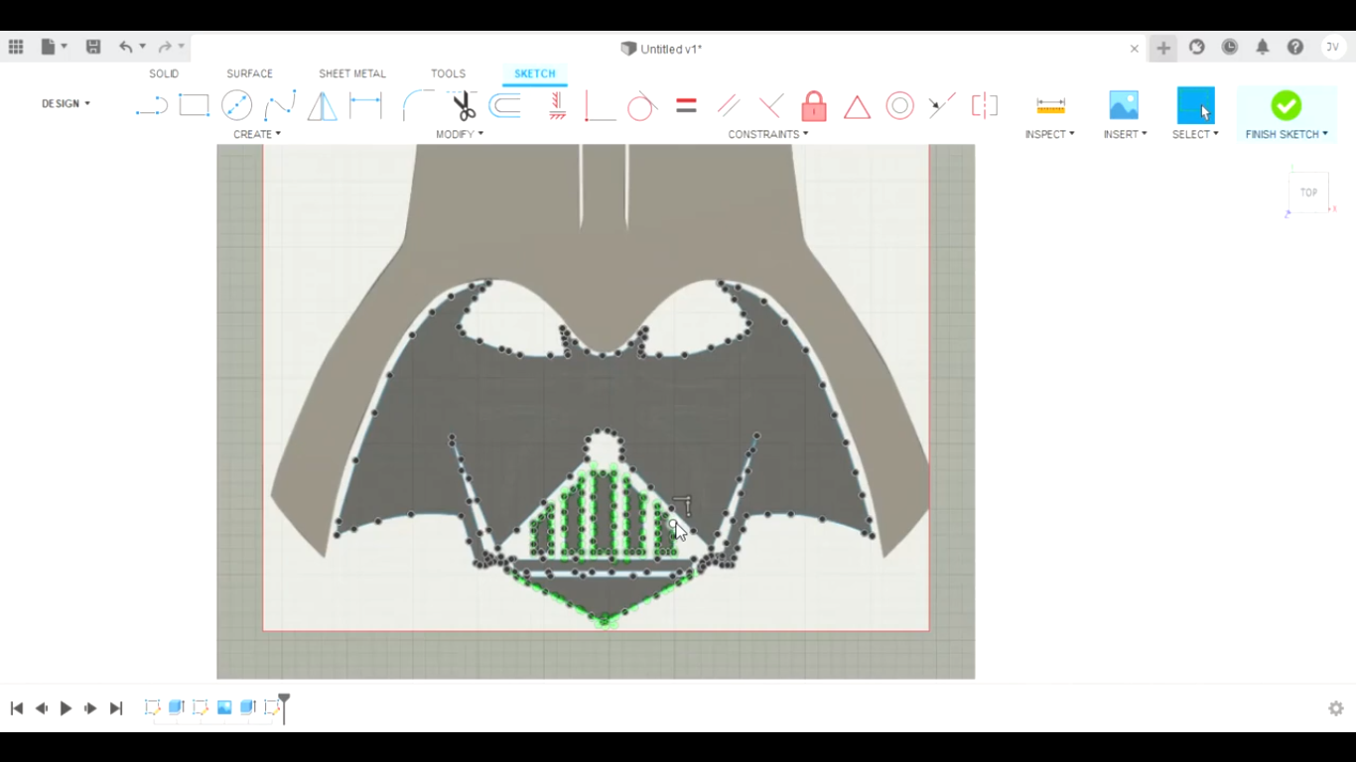Select the Sketch Dimension tool

point(365,105)
